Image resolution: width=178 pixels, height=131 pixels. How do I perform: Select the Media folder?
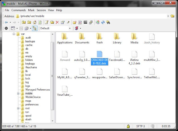(x=134, y=38)
